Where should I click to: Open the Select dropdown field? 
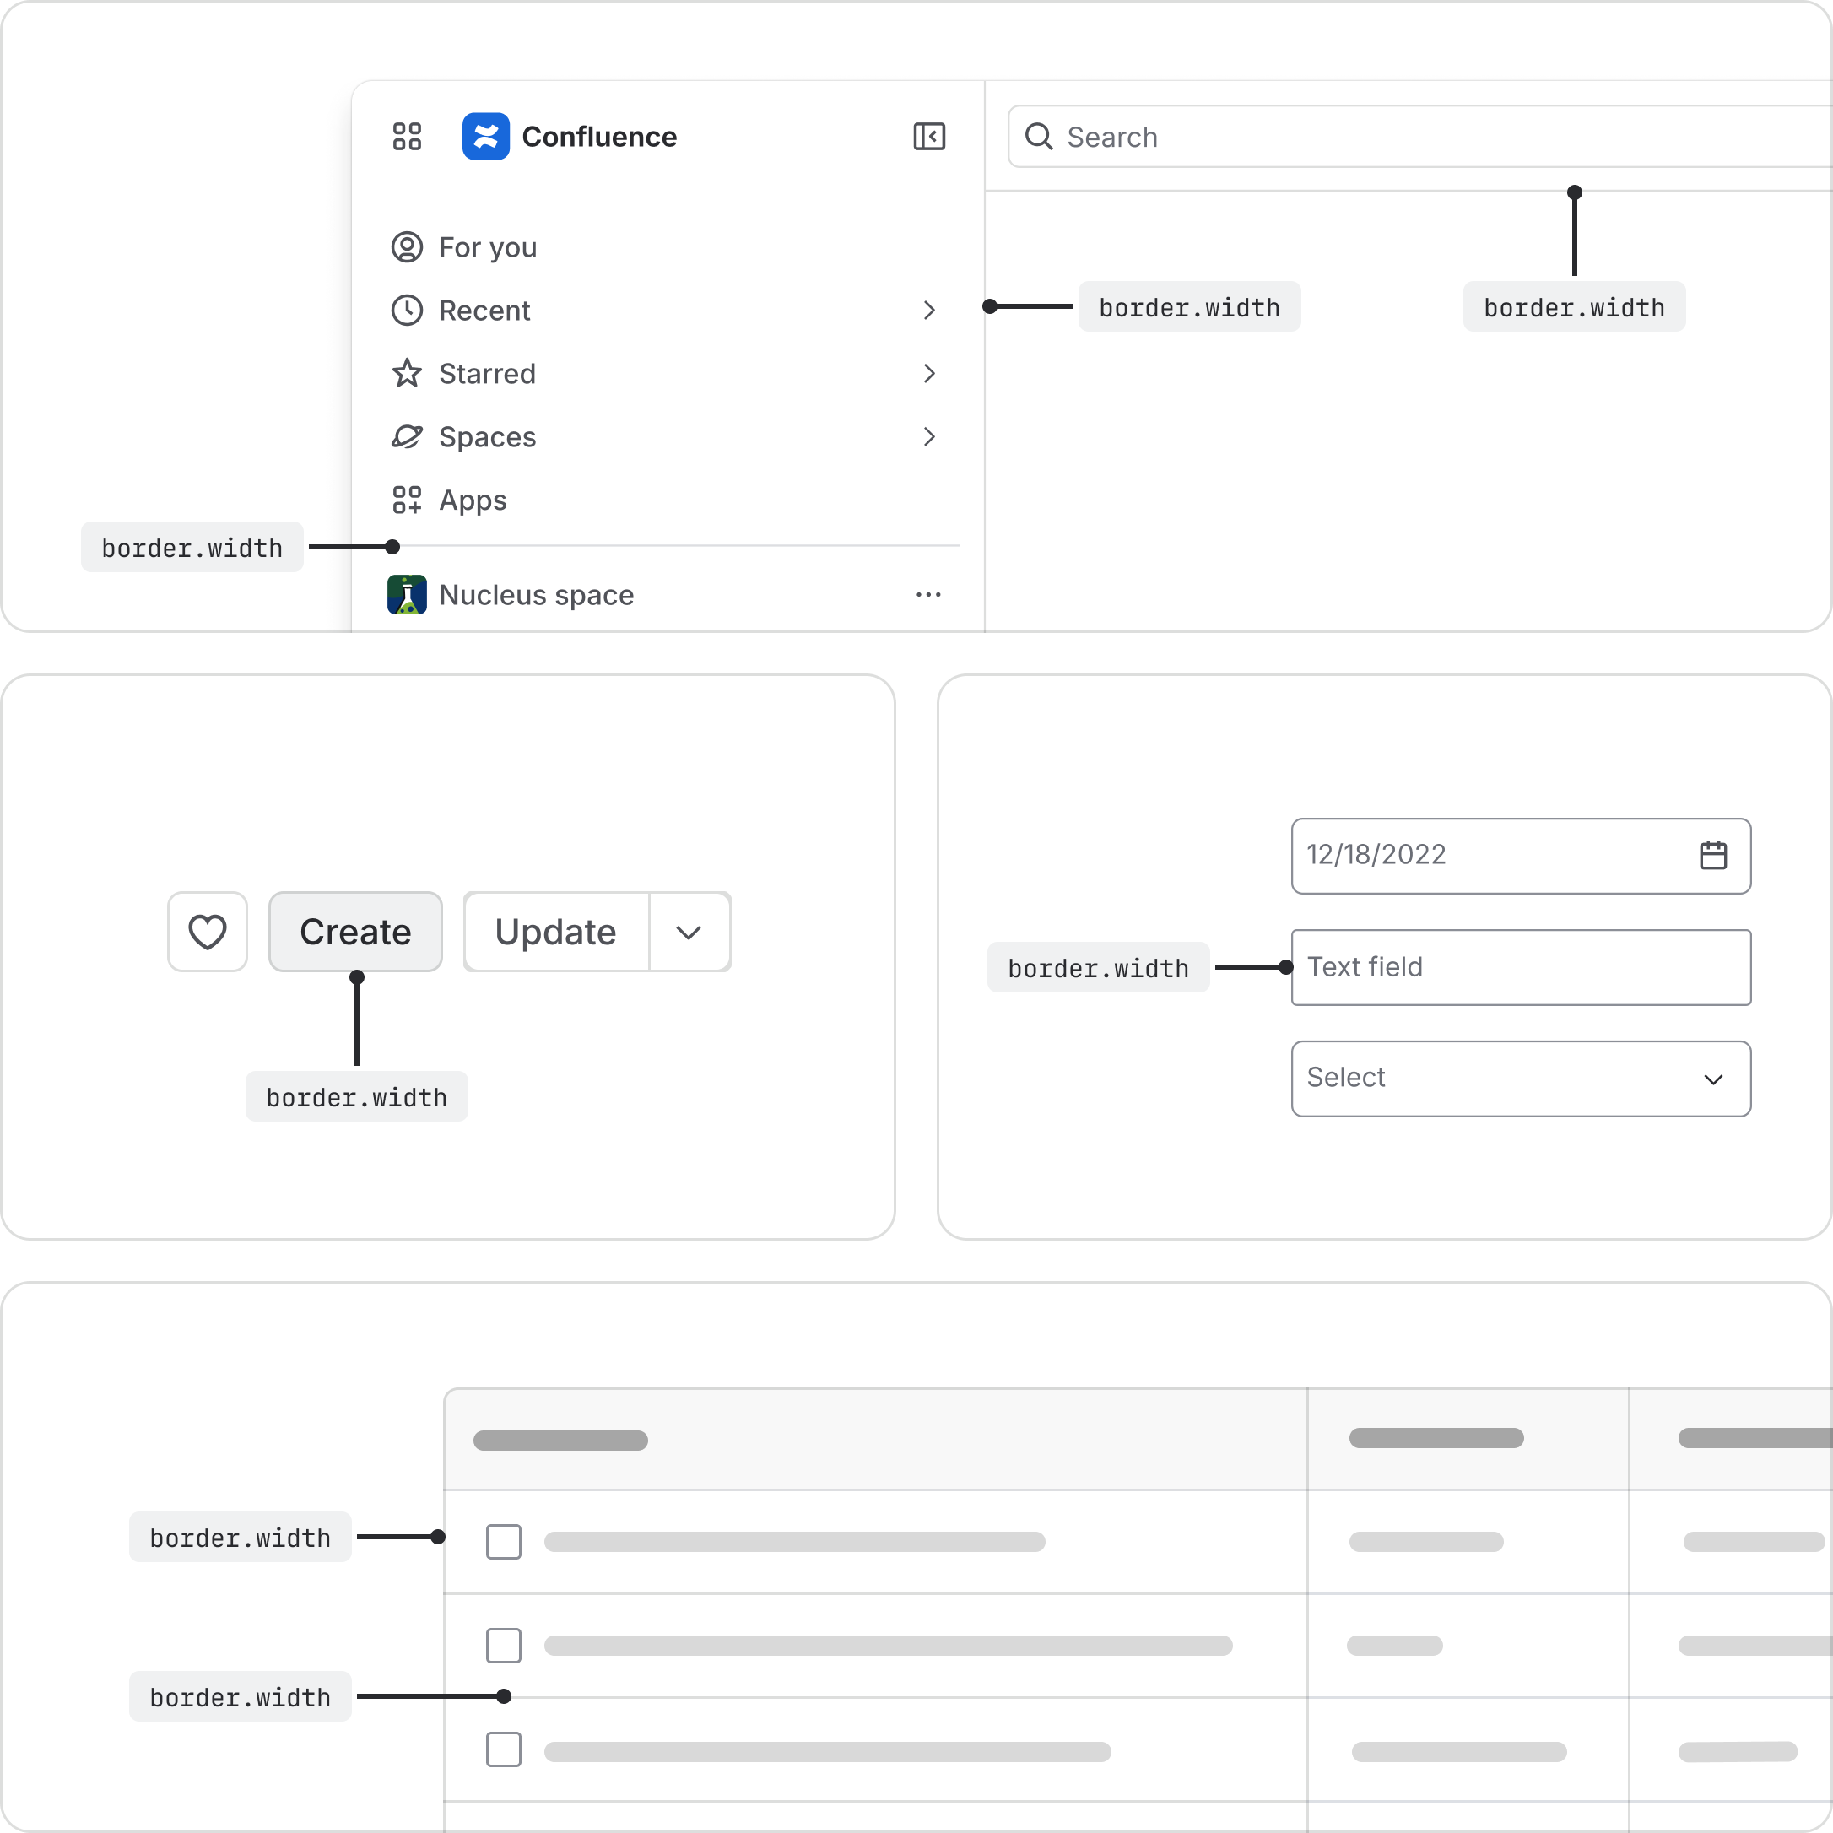(1521, 1079)
